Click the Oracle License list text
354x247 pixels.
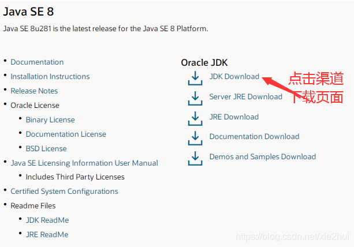click(x=35, y=106)
